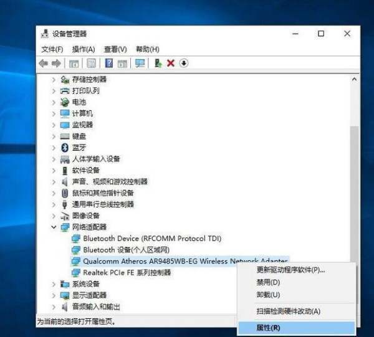The height and width of the screenshot is (337, 374).
Task: Click the Properties toolbar icon
Action: click(x=91, y=64)
